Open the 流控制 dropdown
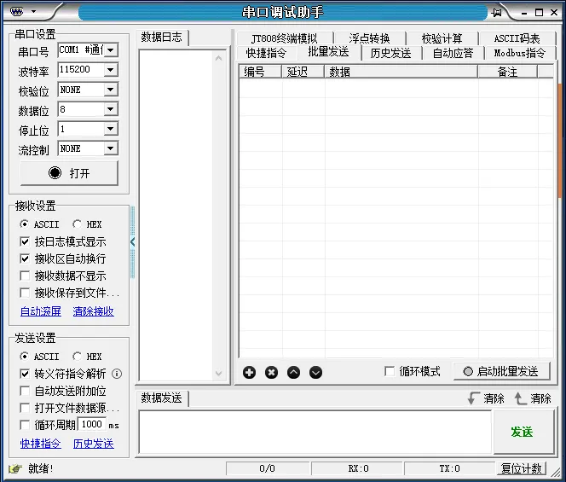The height and width of the screenshot is (482, 566). (110, 148)
